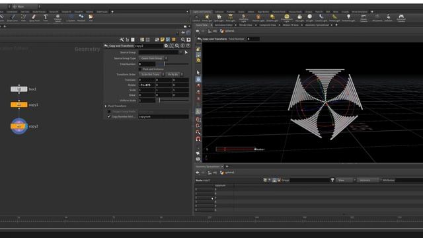Open the View dropdown in Geometry Spreadsheet

pos(346,180)
